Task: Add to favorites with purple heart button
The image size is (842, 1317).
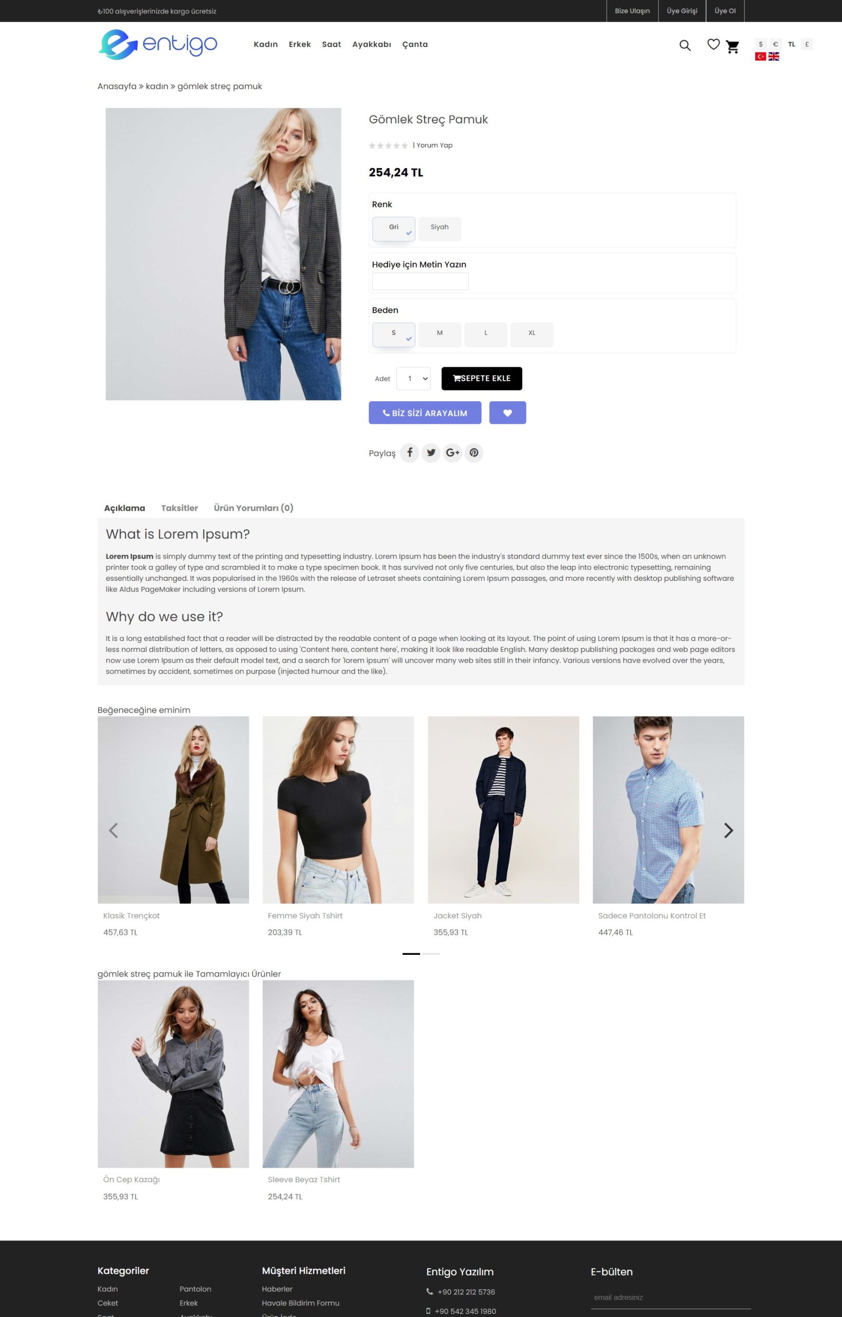Action: 507,413
